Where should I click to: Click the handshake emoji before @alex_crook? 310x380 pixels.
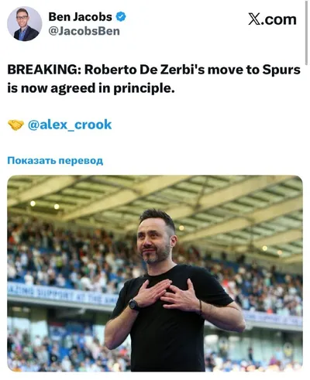(x=15, y=125)
